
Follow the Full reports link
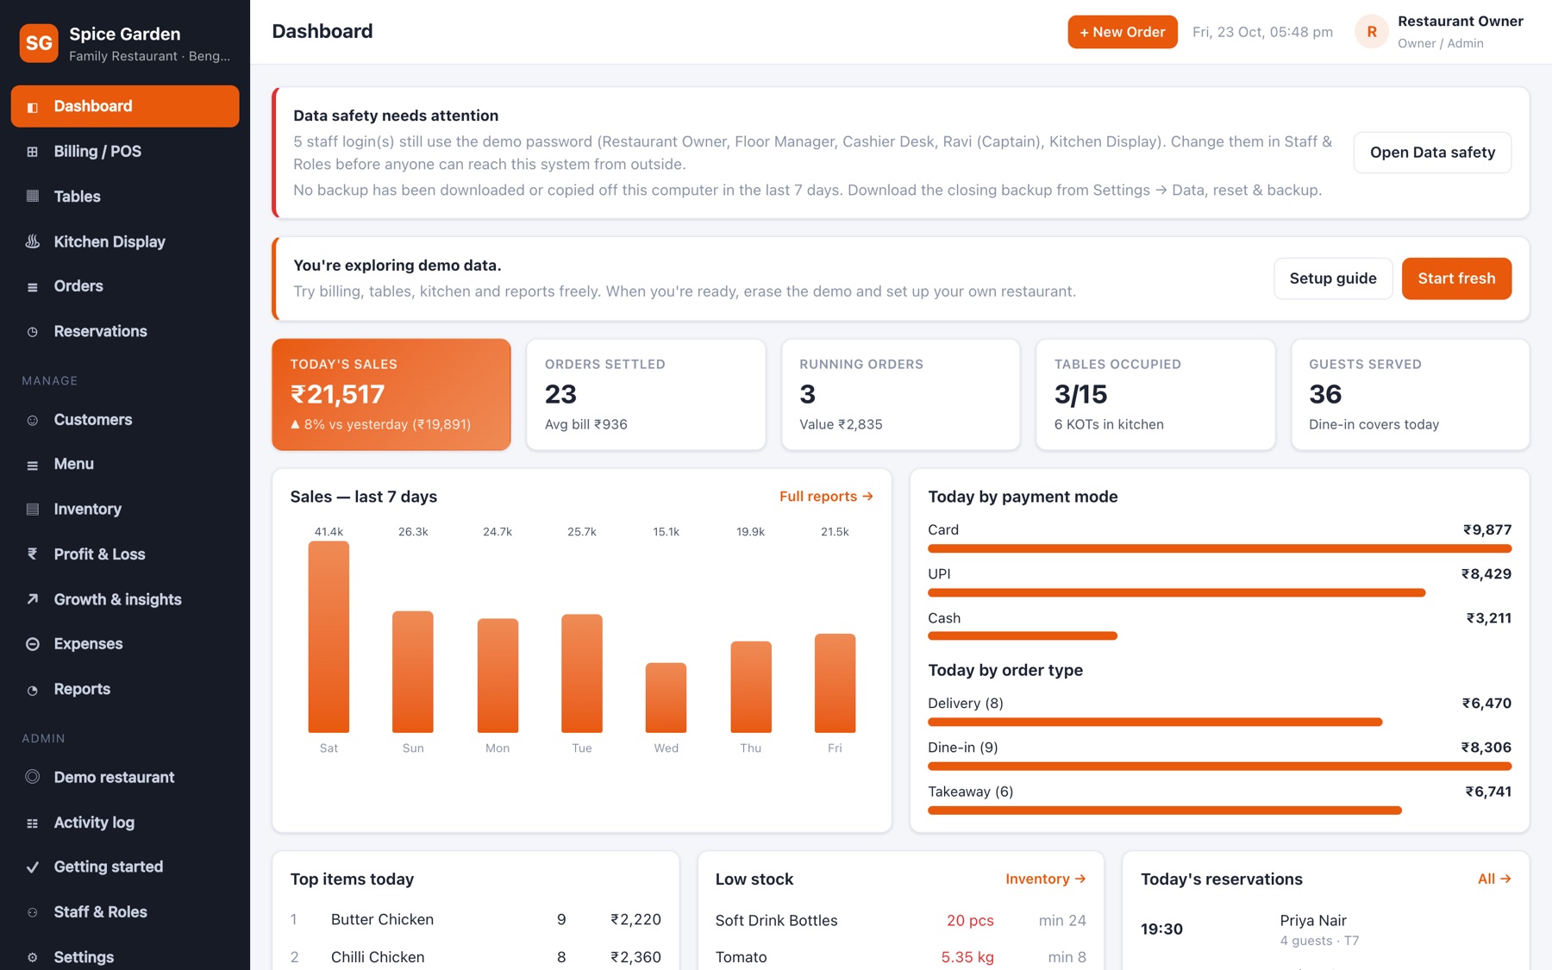826,497
